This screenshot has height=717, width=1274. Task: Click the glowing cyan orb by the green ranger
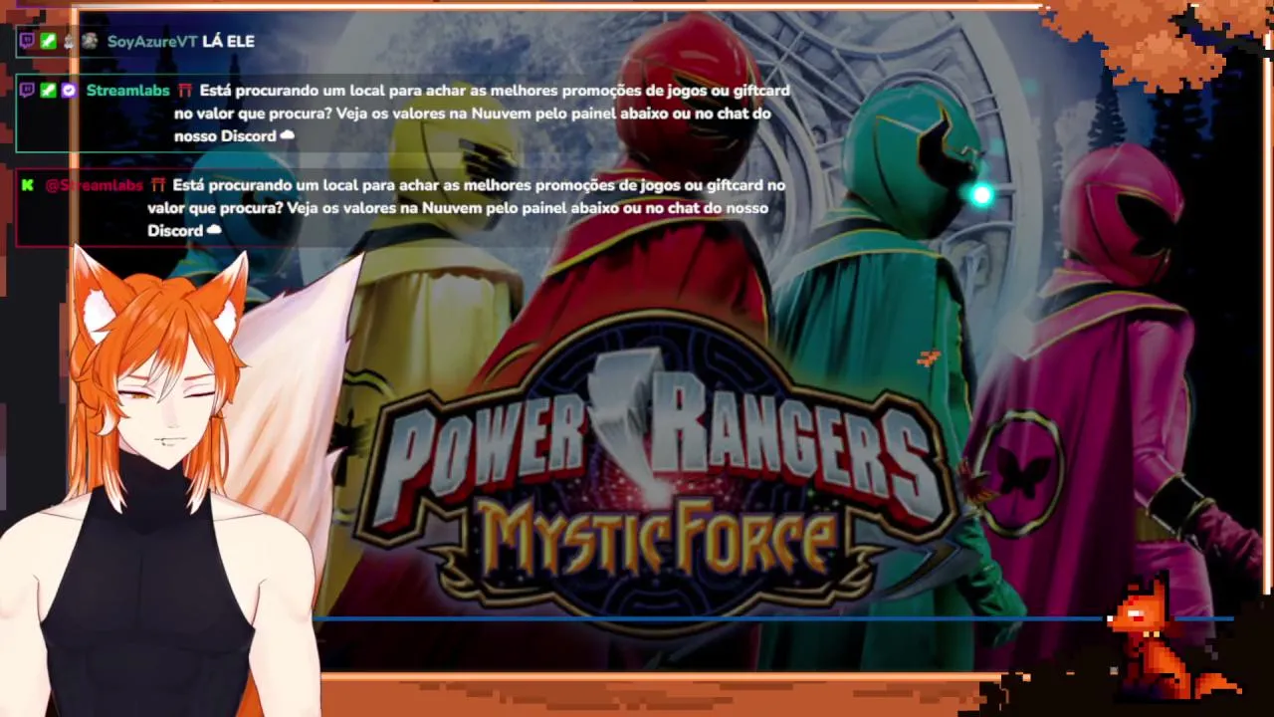(981, 195)
